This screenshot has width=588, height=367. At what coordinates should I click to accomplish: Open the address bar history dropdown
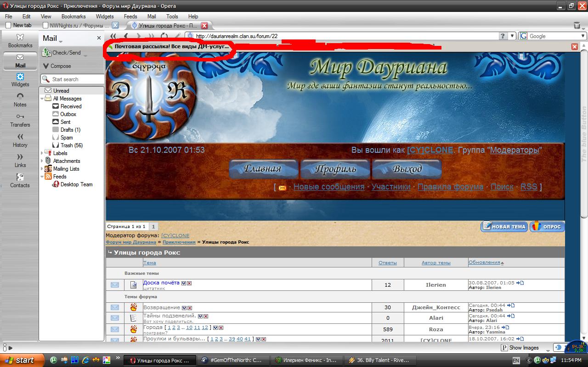(x=512, y=36)
